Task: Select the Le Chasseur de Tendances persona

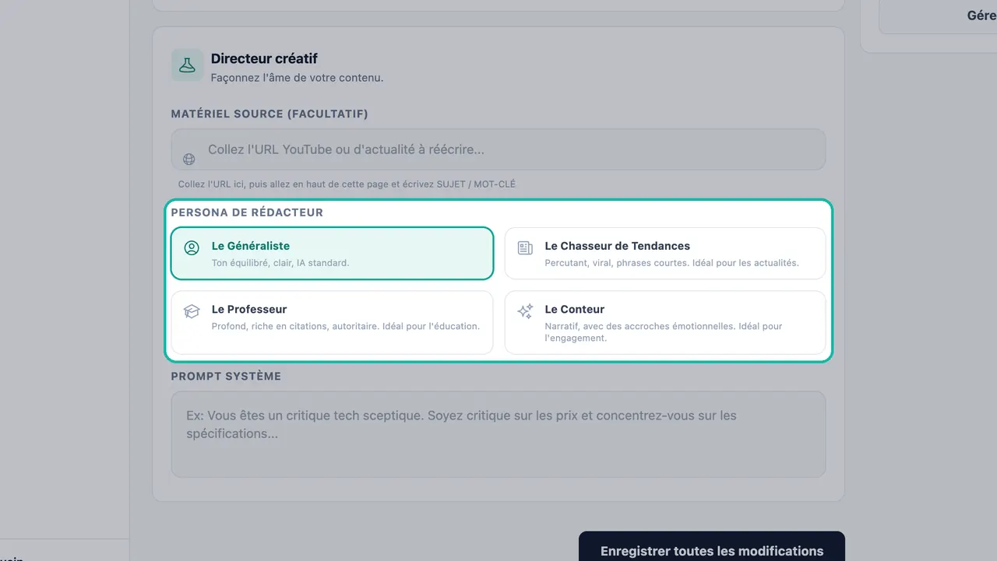Action: 665,253
